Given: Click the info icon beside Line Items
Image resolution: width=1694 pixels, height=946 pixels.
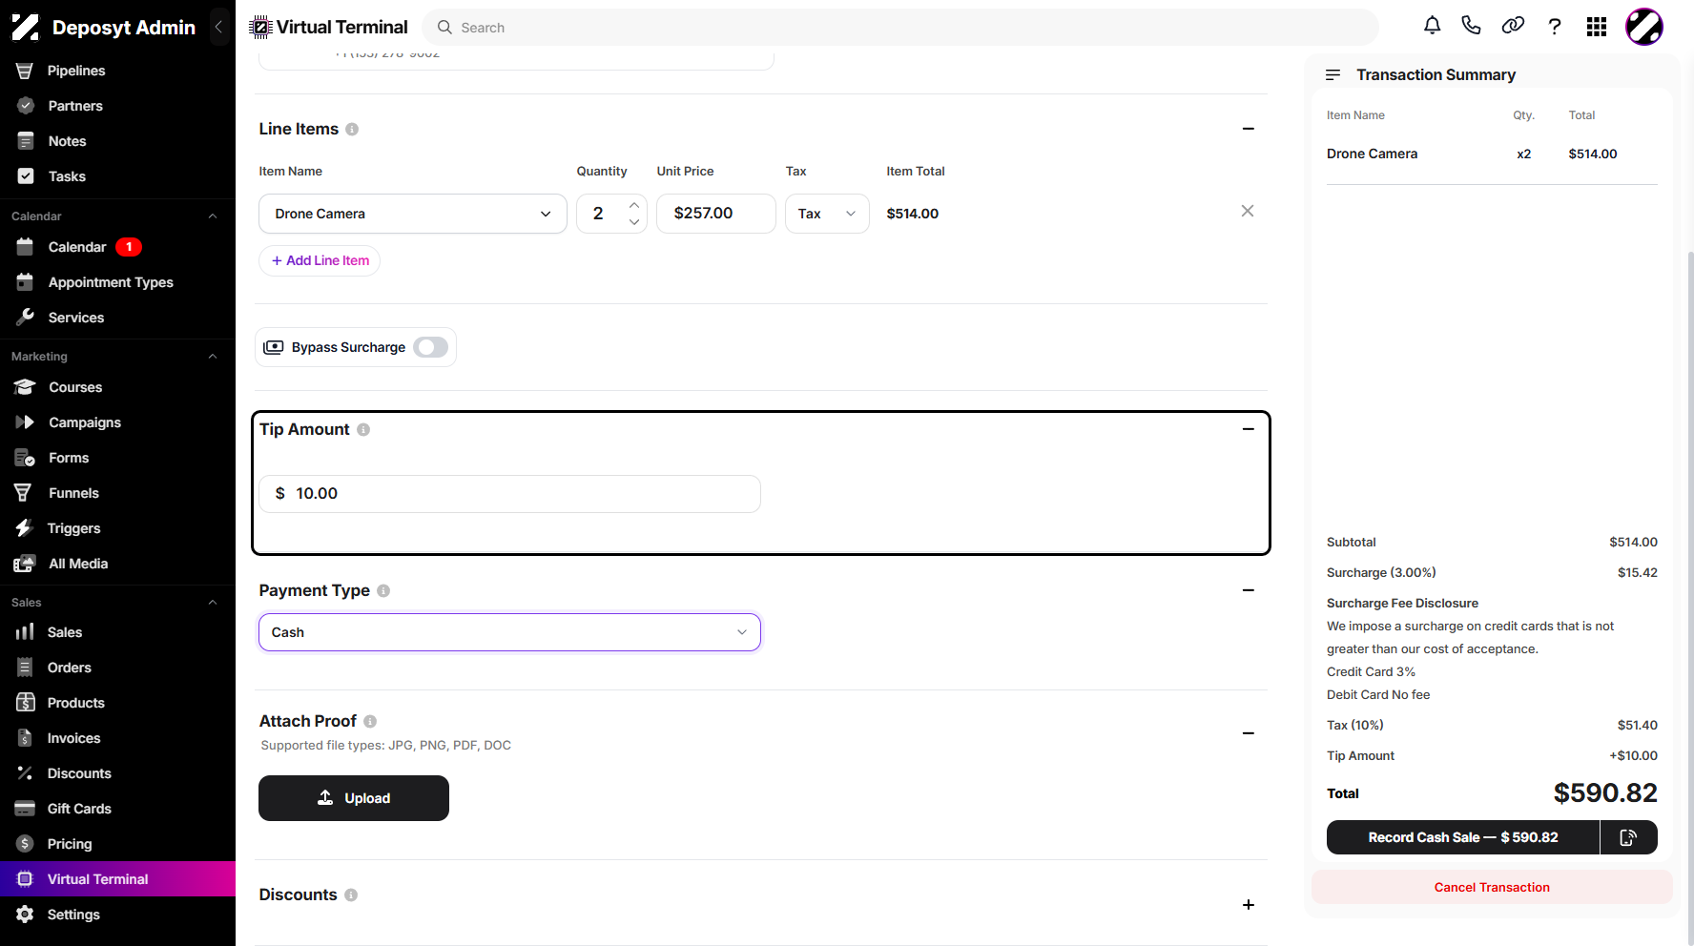Looking at the screenshot, I should [x=352, y=129].
